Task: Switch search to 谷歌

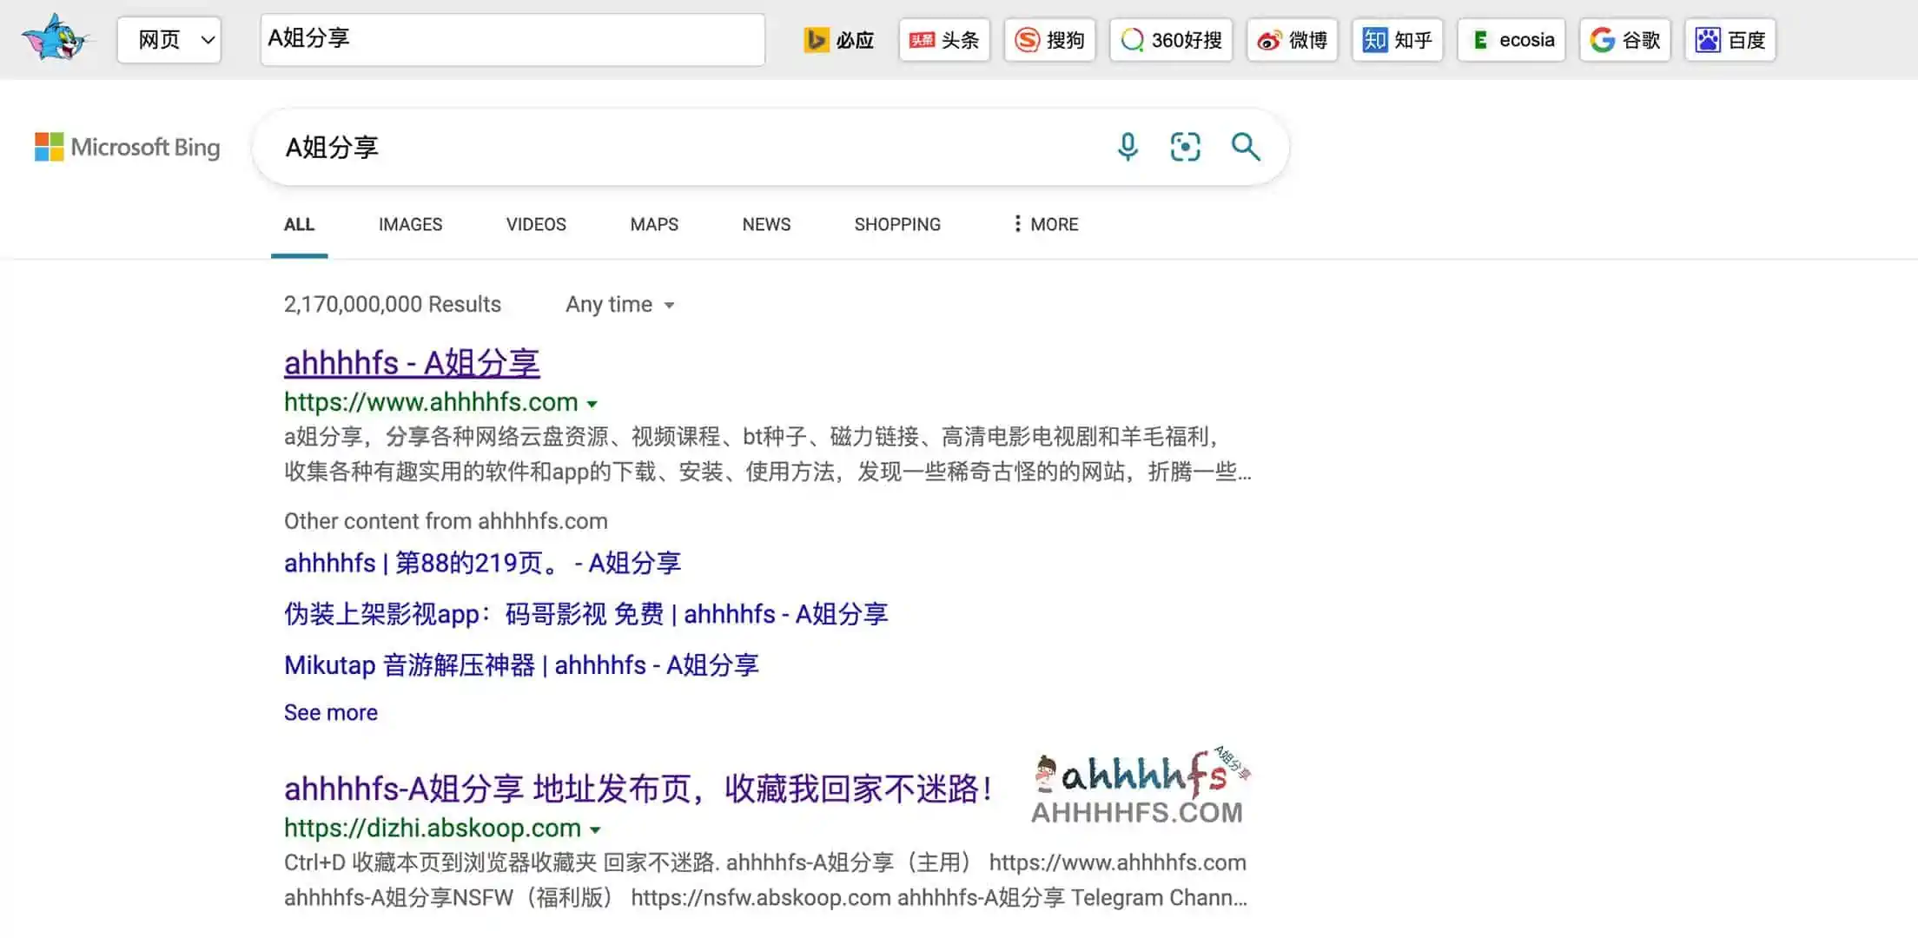Action: [1625, 39]
